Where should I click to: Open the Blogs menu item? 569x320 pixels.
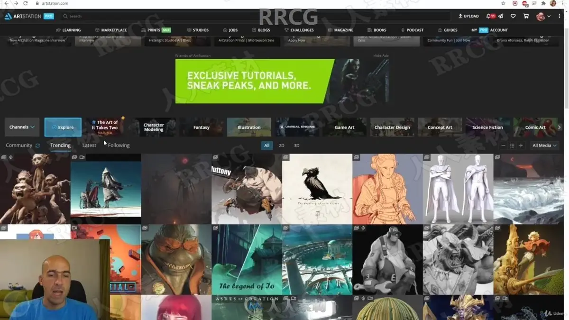click(x=261, y=30)
